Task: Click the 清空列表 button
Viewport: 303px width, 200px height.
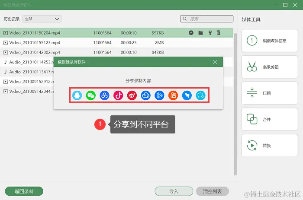Action: point(213,191)
